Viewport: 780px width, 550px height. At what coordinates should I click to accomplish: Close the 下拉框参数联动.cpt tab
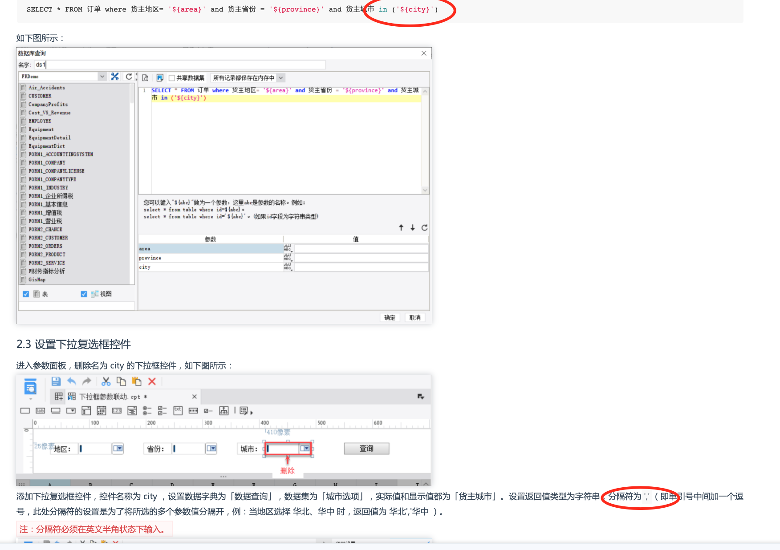pos(194,396)
